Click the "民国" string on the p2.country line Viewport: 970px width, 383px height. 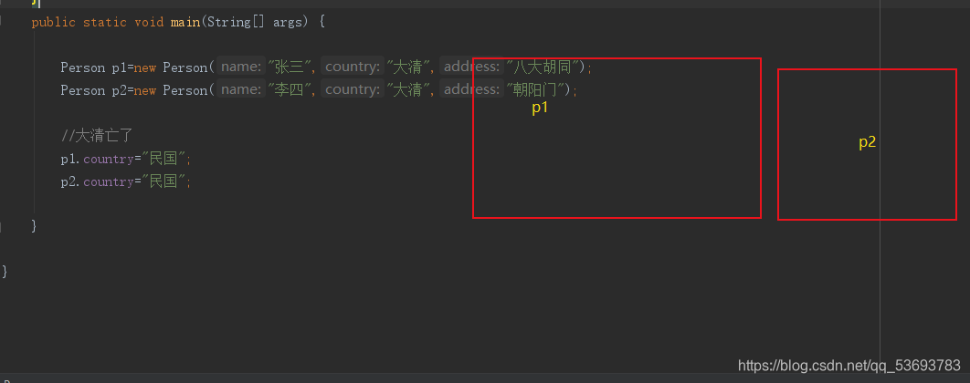click(163, 181)
